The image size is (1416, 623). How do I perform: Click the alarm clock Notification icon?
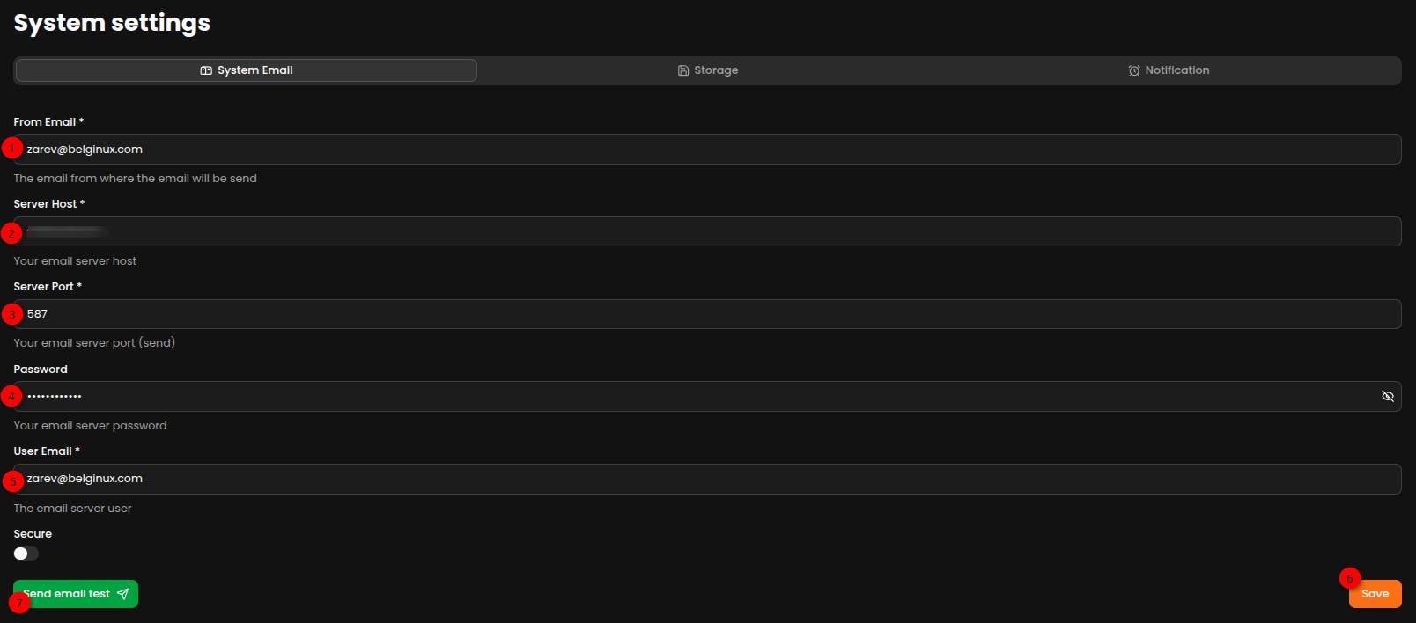coord(1134,70)
